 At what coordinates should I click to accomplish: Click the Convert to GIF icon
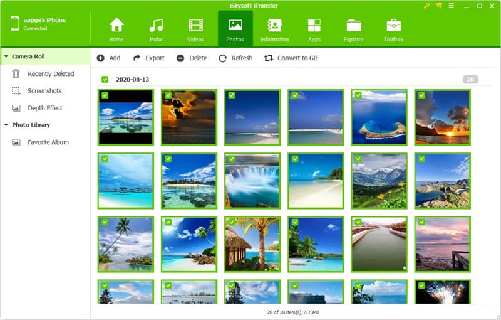coord(269,58)
